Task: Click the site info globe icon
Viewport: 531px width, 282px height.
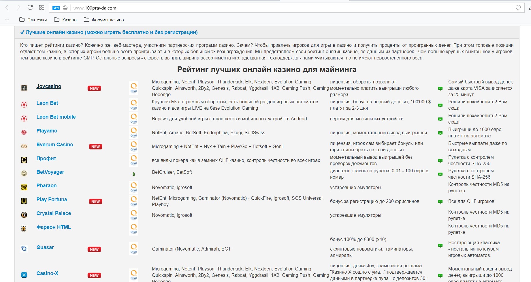Action: pos(65,8)
